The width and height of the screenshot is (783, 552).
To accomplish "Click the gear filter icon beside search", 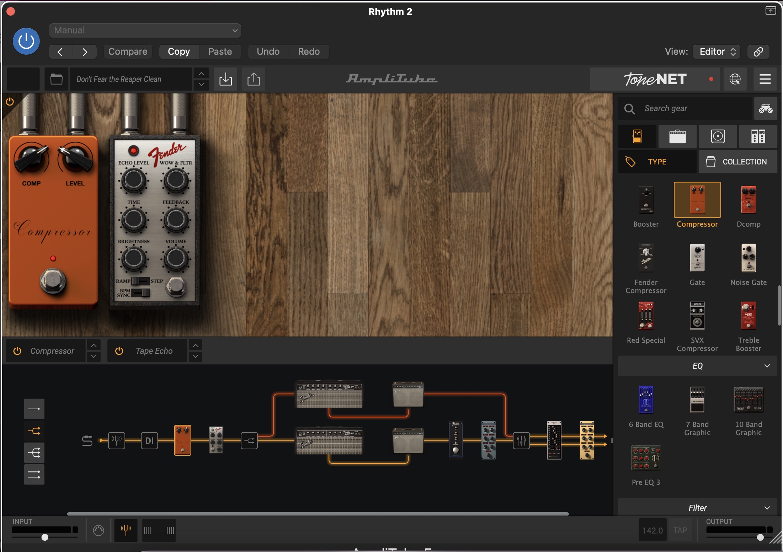I will click(766, 108).
